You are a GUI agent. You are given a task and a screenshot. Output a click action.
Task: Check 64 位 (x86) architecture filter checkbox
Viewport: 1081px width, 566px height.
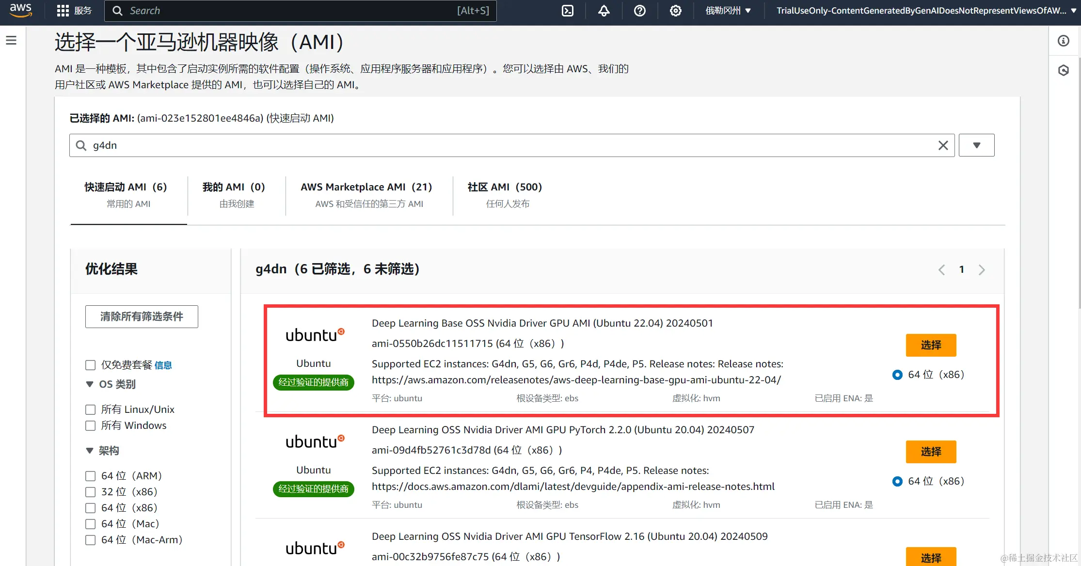(x=91, y=508)
